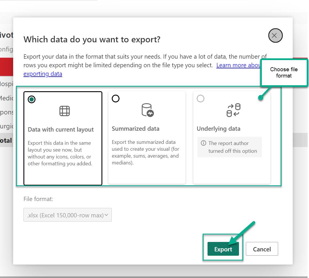Select the Summarized data radio button
Screen dimensions: 309x278
point(116,99)
